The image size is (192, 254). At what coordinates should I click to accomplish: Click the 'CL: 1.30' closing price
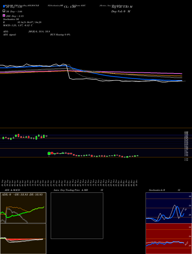click(x=70, y=7)
